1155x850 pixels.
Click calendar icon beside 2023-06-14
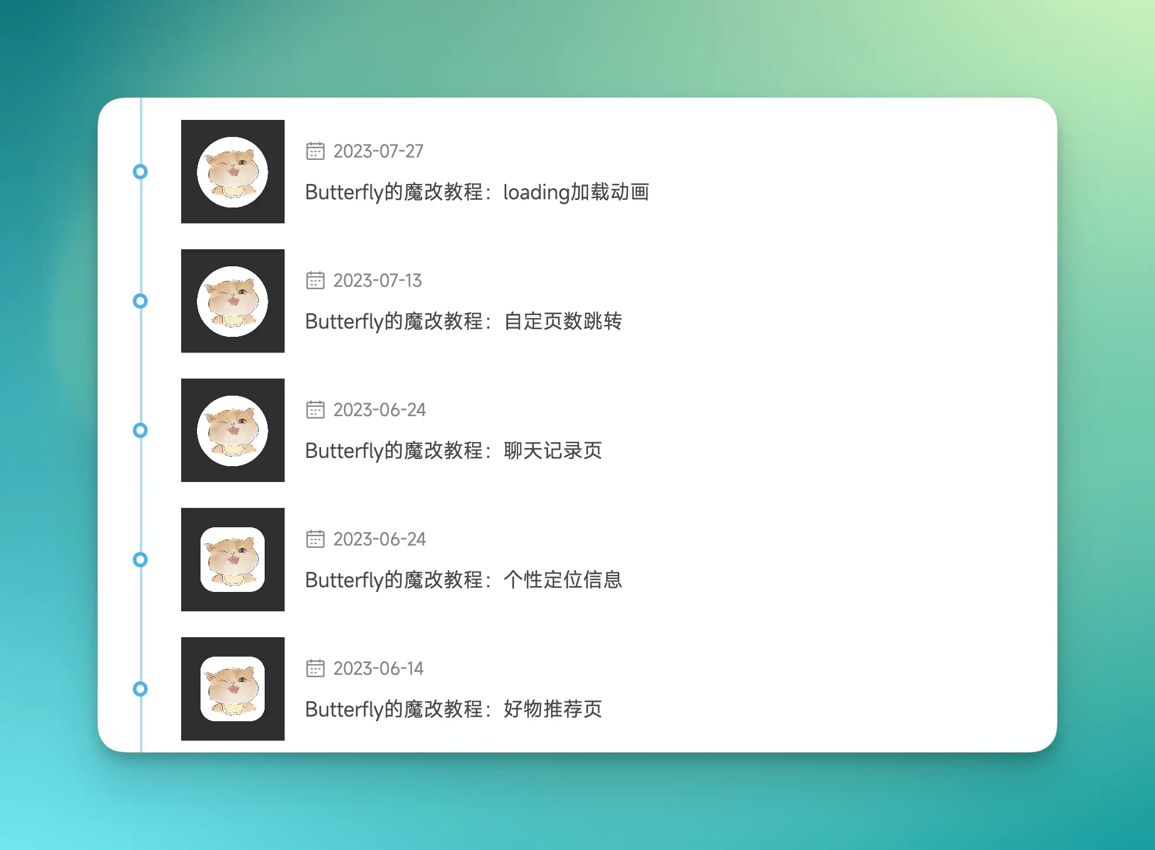315,668
